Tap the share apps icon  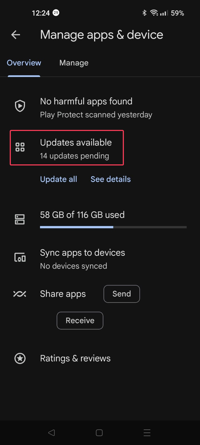point(20,294)
